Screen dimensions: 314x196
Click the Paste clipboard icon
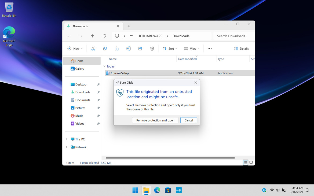pos(117,49)
